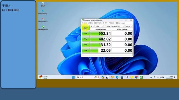
Task: Open Microsoft Store from the taskbar
Action: [x=122, y=77]
